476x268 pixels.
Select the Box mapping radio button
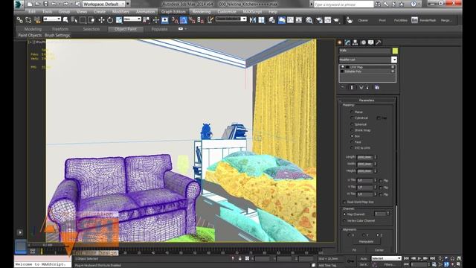352,136
